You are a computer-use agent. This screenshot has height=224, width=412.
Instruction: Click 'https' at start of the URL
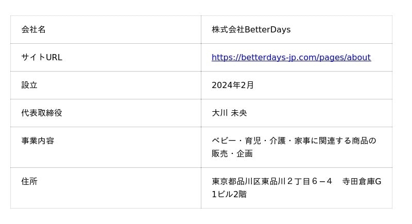(x=221, y=58)
